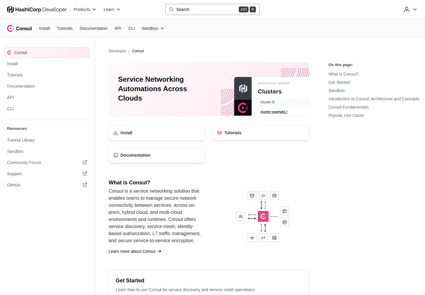
Task: Focus the Search input field
Action: [212, 9]
